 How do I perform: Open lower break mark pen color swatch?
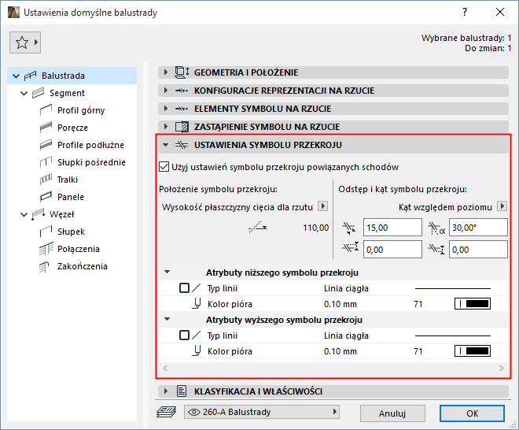pos(473,304)
